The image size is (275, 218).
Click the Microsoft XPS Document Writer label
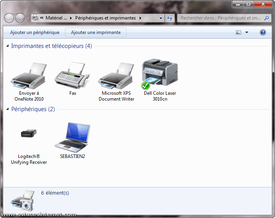(116, 96)
